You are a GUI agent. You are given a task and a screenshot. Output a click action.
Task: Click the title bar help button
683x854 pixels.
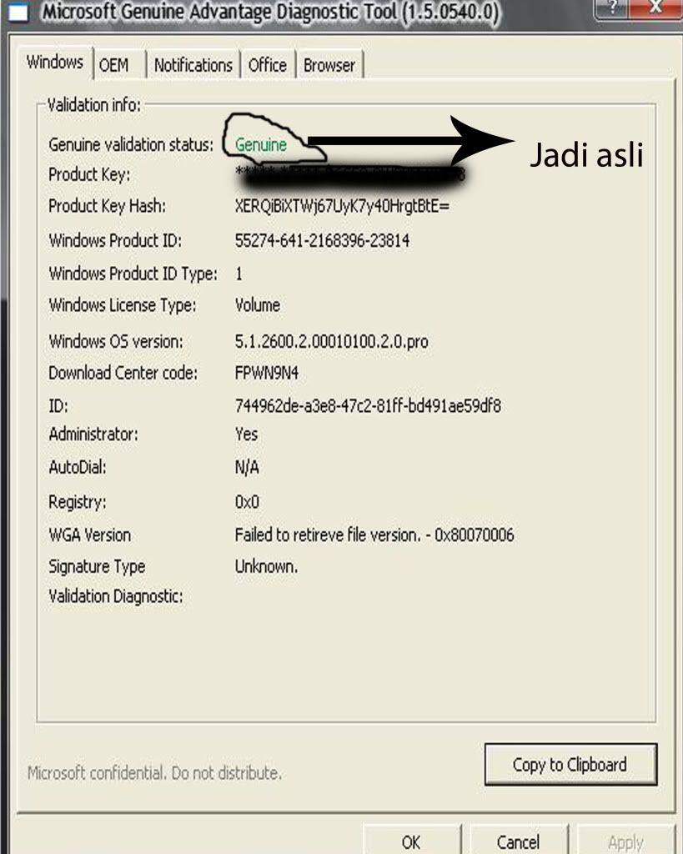click(x=611, y=8)
